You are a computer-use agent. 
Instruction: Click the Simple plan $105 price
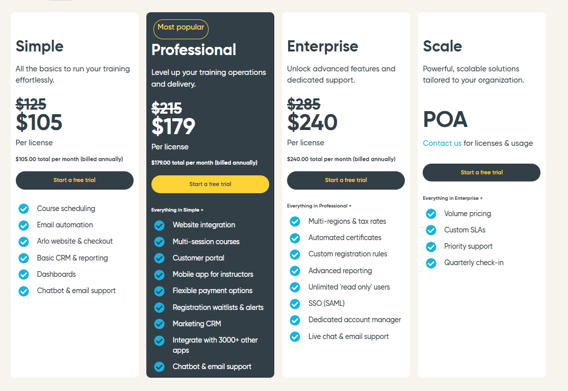(39, 122)
